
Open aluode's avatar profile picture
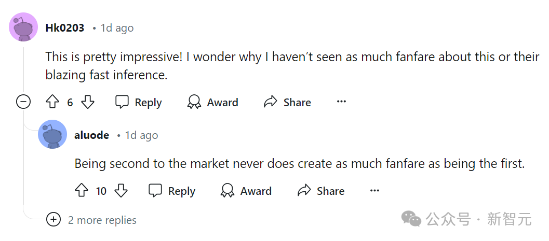coord(52,135)
